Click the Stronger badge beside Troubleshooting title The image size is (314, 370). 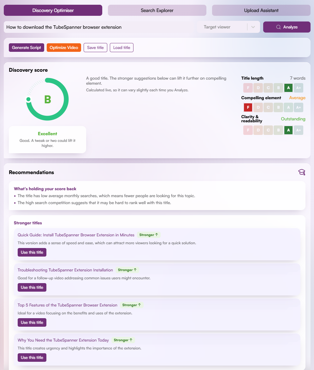(x=127, y=270)
